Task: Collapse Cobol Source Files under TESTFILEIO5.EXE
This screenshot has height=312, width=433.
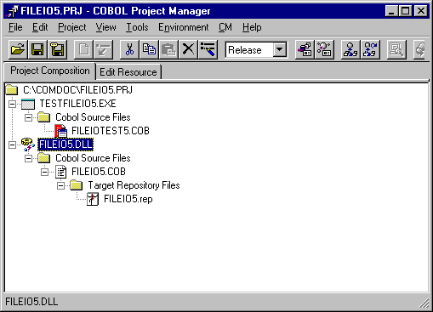Action: tap(28, 117)
